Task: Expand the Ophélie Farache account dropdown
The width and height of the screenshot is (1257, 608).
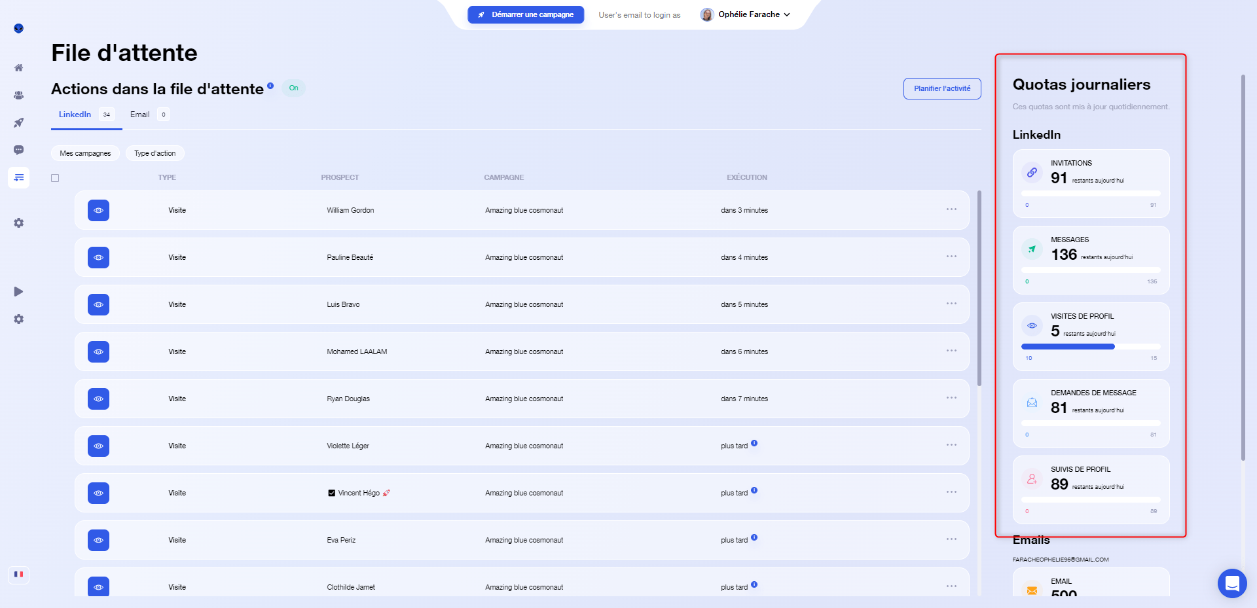Action: [x=787, y=14]
